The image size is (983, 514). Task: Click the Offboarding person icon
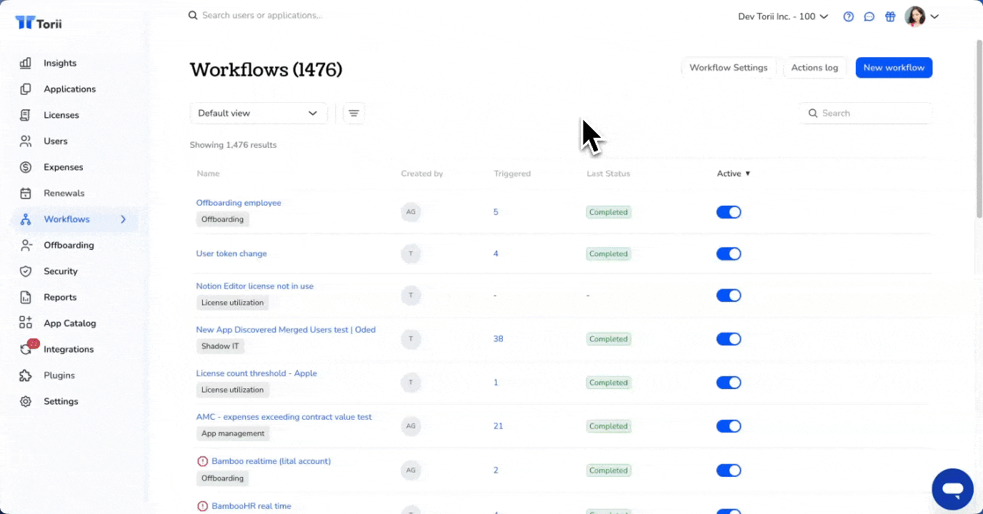[x=26, y=246]
